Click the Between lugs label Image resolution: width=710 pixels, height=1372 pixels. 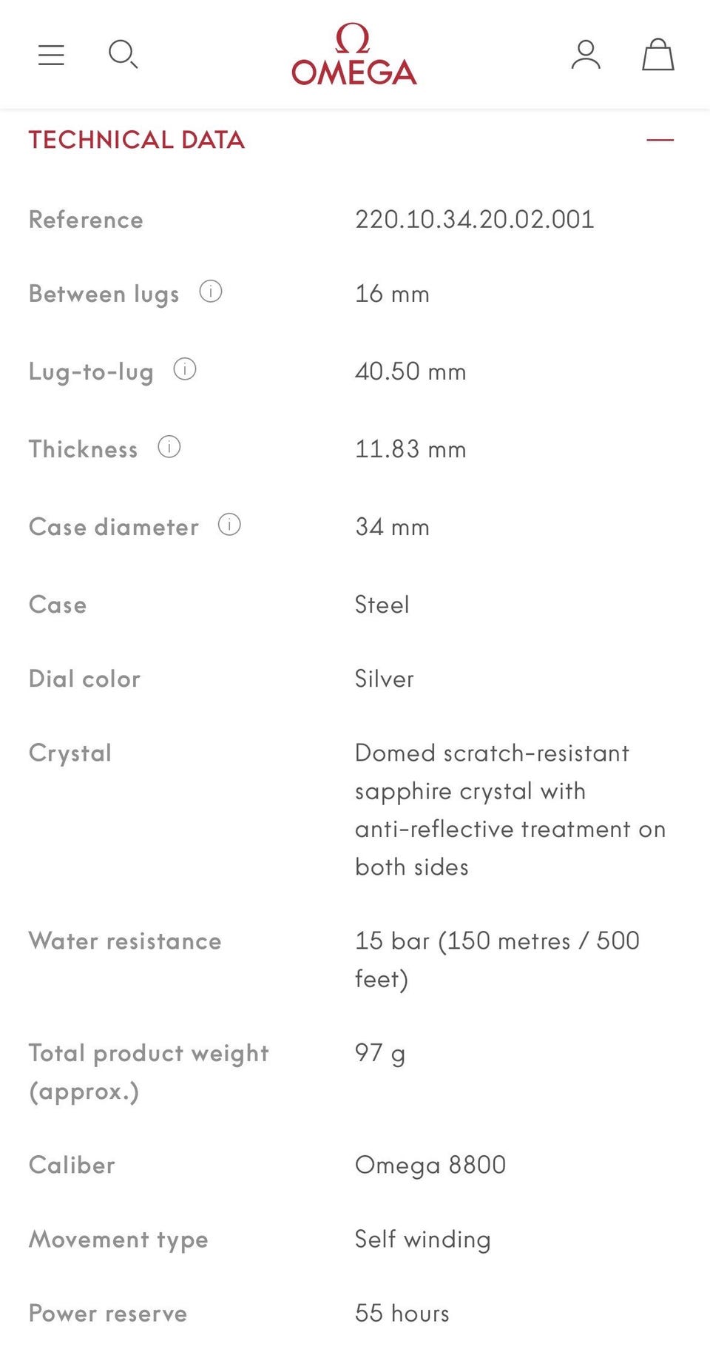(x=104, y=294)
